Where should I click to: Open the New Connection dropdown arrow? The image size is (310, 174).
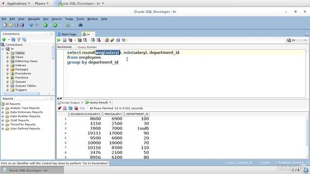point(9,40)
